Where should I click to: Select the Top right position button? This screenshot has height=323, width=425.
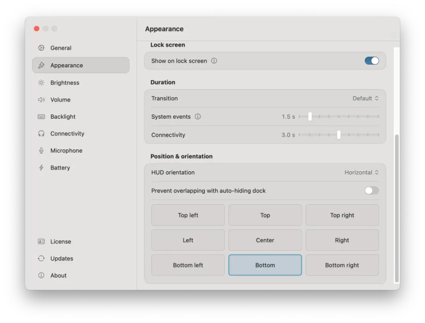[342, 215]
